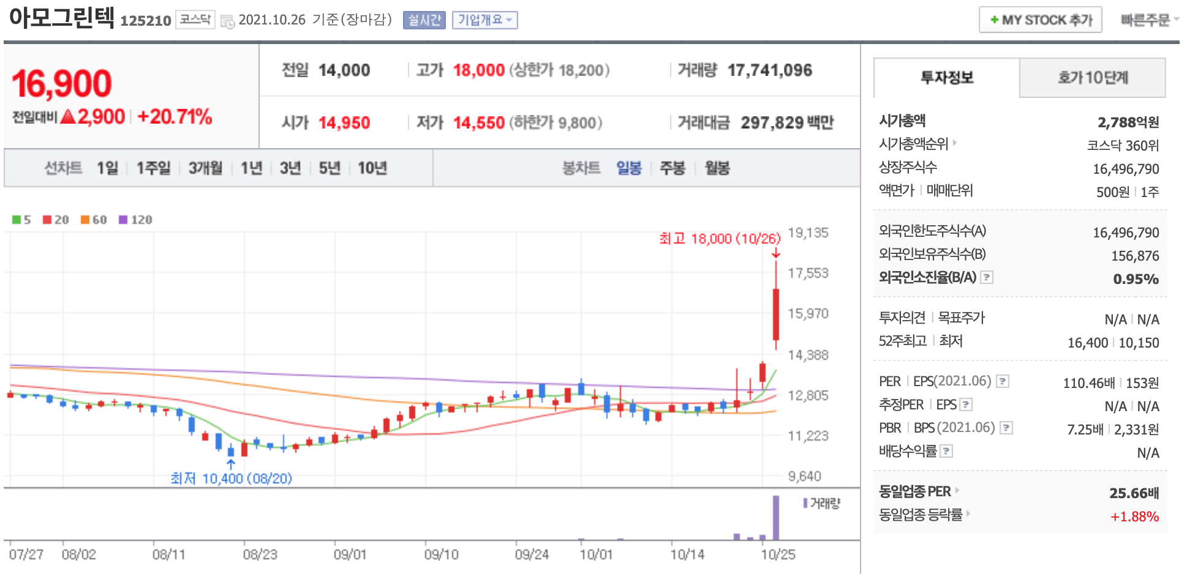Click the 25.66배 industry PER value
1187x574 pixels.
(x=1134, y=493)
